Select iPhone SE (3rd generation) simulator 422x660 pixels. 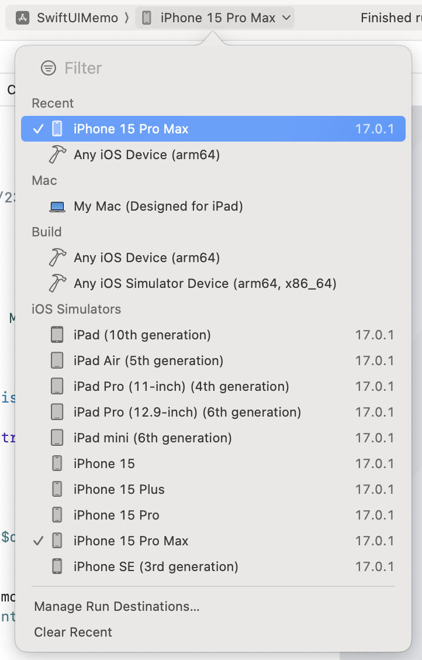[213, 566]
